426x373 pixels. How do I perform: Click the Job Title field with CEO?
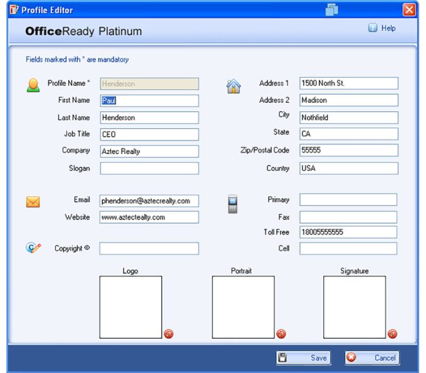[149, 134]
